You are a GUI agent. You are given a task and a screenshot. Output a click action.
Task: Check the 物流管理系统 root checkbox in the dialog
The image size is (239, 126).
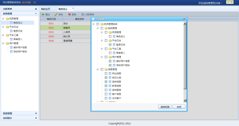coord(98,24)
